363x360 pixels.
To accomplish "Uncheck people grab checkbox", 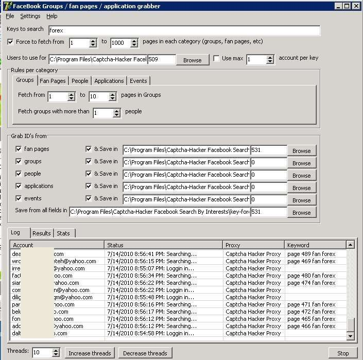I will (x=19, y=174).
